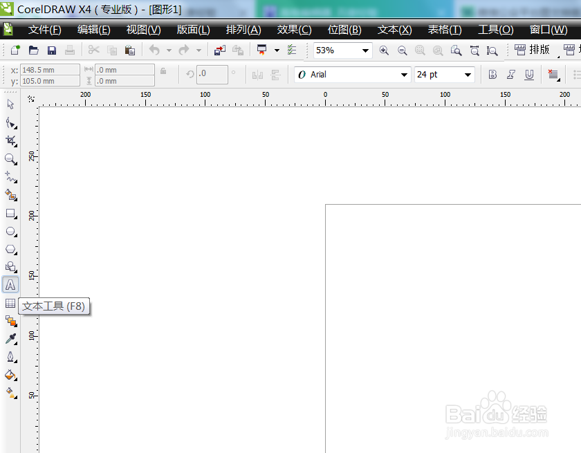Click the Paste clipboard icon
Viewport: 581px width, 453px height.
click(x=130, y=50)
